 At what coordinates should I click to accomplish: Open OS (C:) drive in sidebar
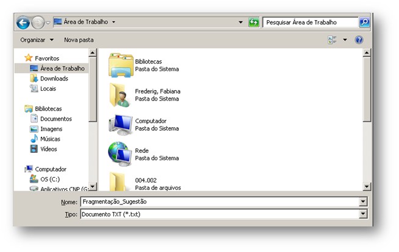(50, 179)
